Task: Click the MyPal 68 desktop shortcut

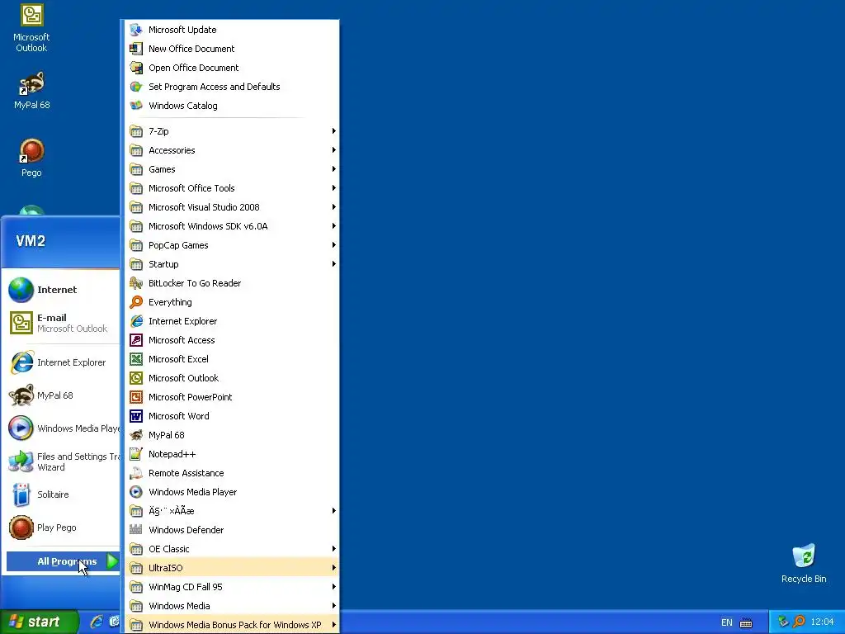Action: click(31, 91)
